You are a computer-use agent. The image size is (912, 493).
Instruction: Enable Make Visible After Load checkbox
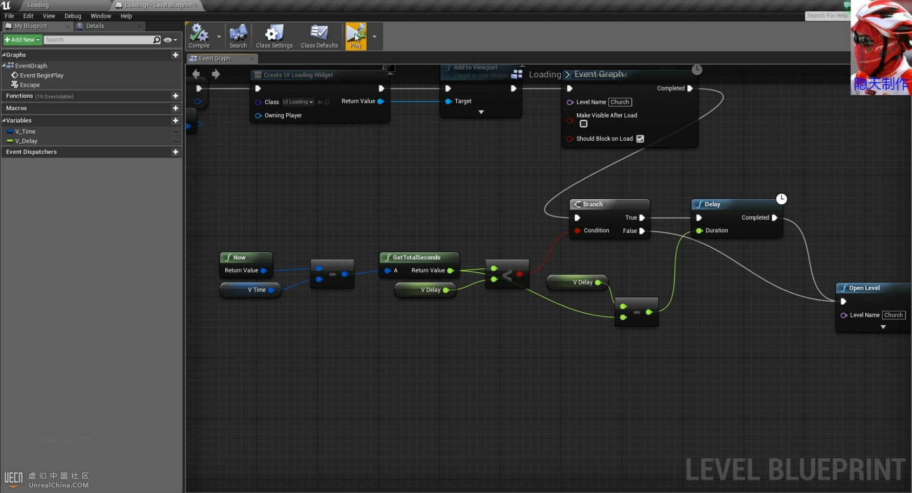(x=583, y=124)
